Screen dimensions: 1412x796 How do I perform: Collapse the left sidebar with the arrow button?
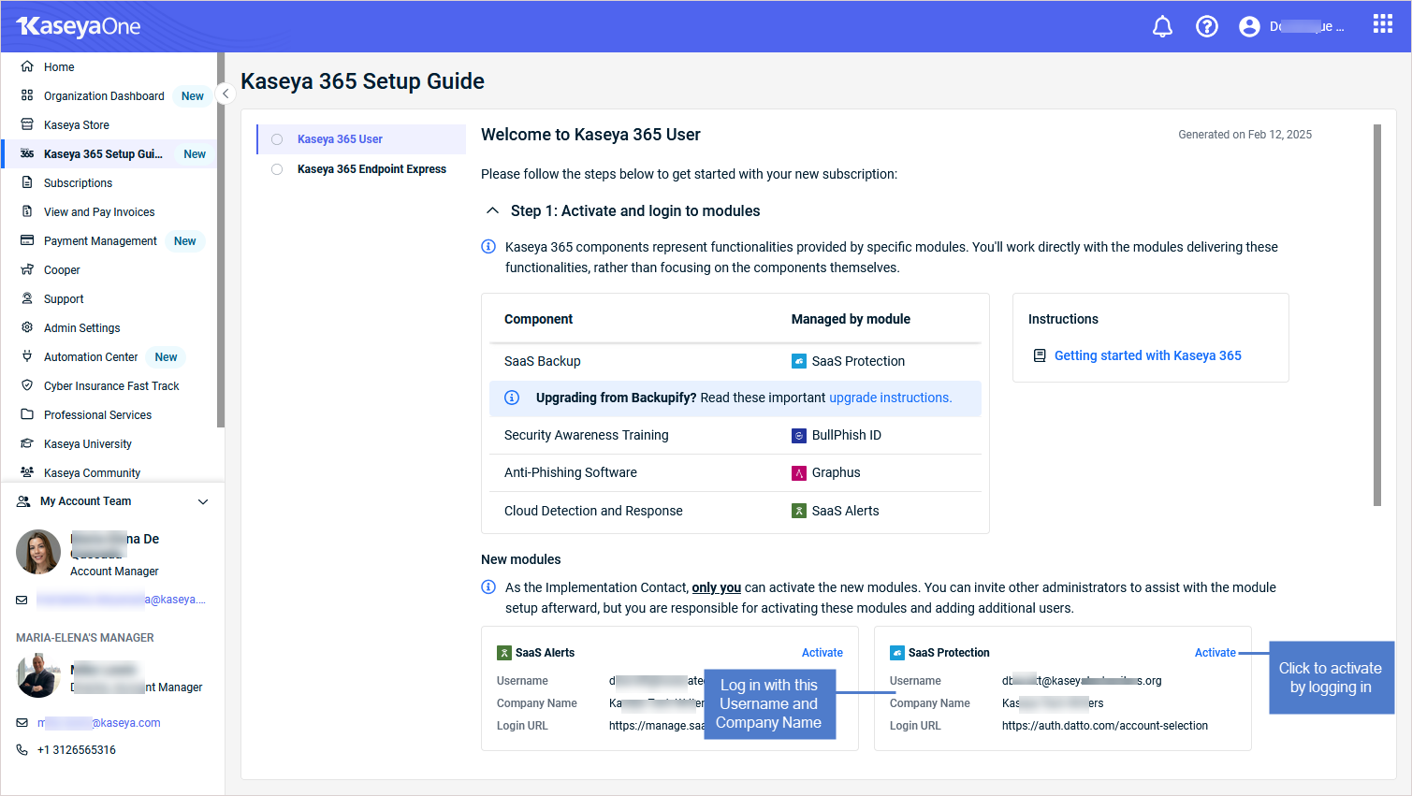pos(226,94)
